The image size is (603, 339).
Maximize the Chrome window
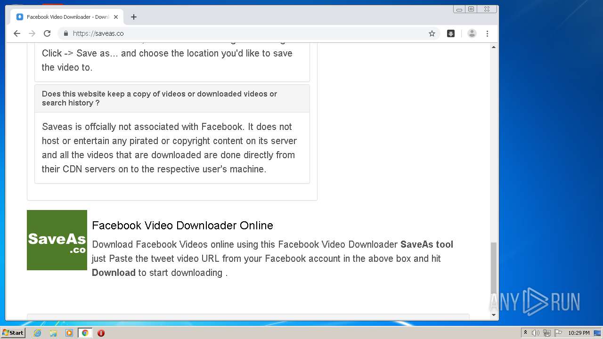click(x=471, y=9)
